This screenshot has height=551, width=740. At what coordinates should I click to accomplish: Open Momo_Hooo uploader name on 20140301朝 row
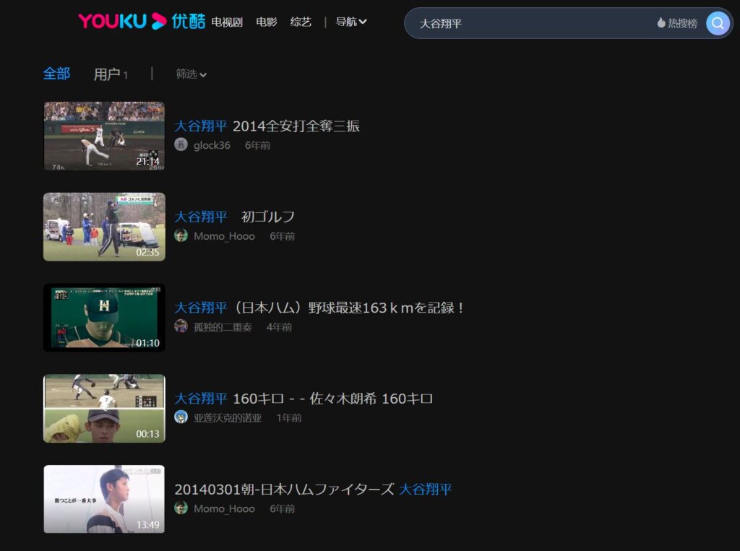tap(224, 509)
